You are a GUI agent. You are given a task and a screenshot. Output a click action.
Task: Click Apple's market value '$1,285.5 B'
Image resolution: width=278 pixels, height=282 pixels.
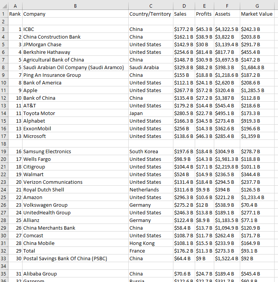coord(257,90)
